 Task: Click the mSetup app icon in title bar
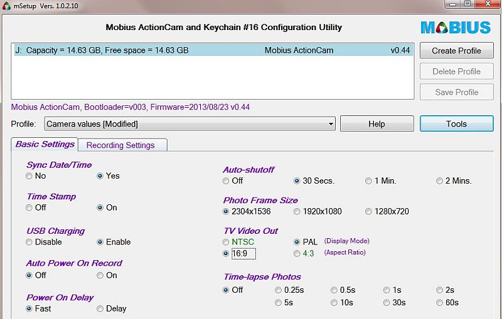click(6, 6)
